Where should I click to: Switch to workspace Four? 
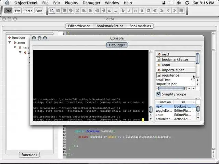[39, 11]
